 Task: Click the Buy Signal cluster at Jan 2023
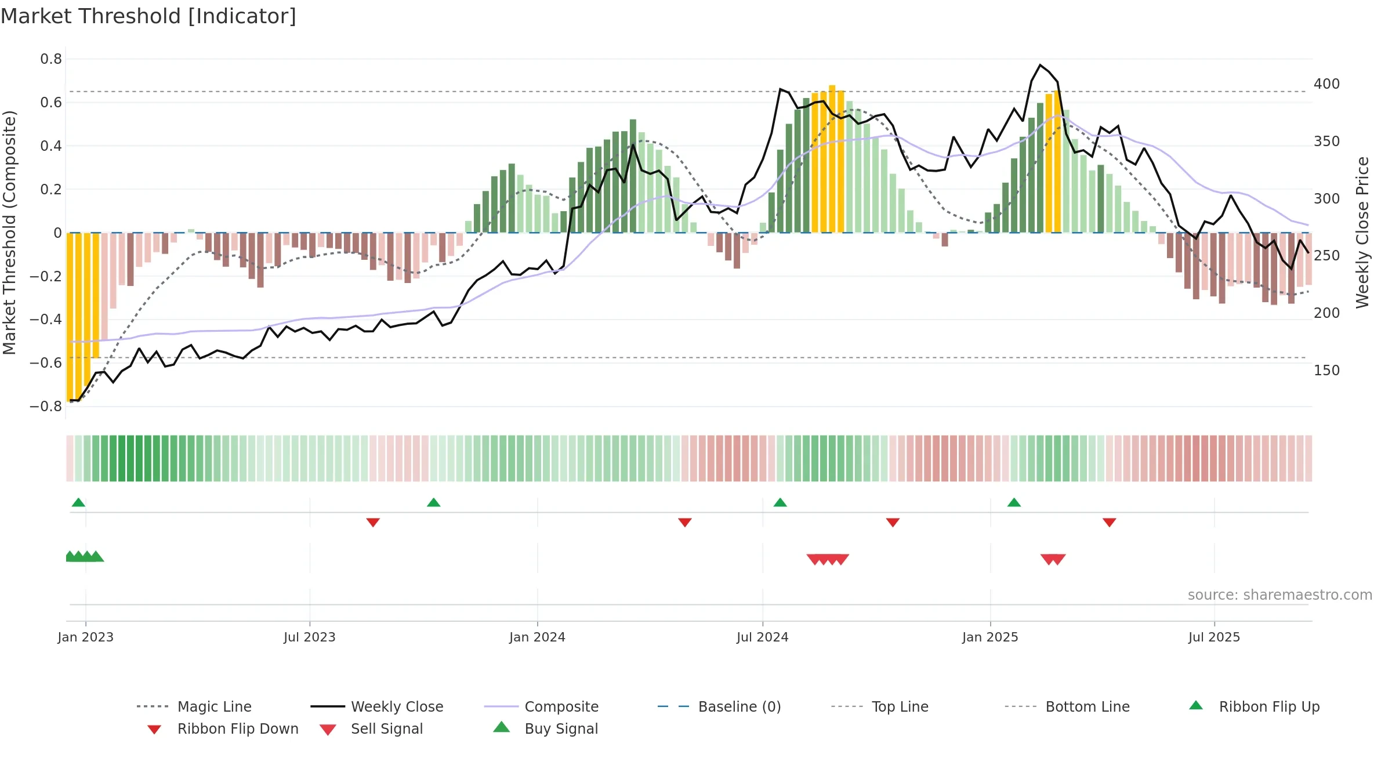[x=85, y=556]
